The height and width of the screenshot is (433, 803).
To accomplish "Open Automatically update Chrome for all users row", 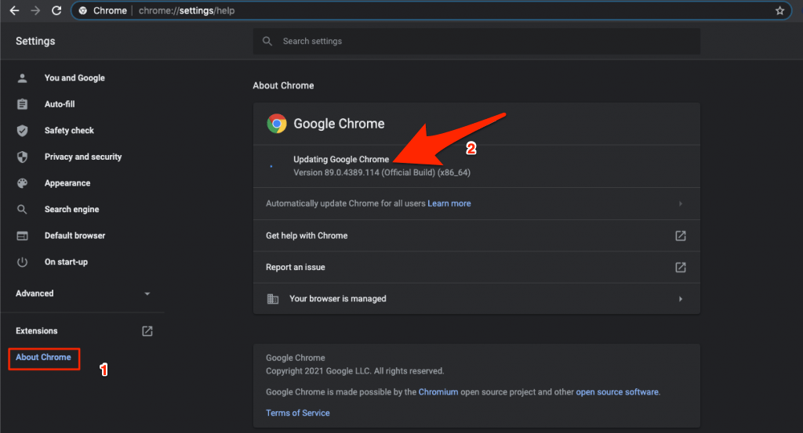I will click(x=476, y=204).
